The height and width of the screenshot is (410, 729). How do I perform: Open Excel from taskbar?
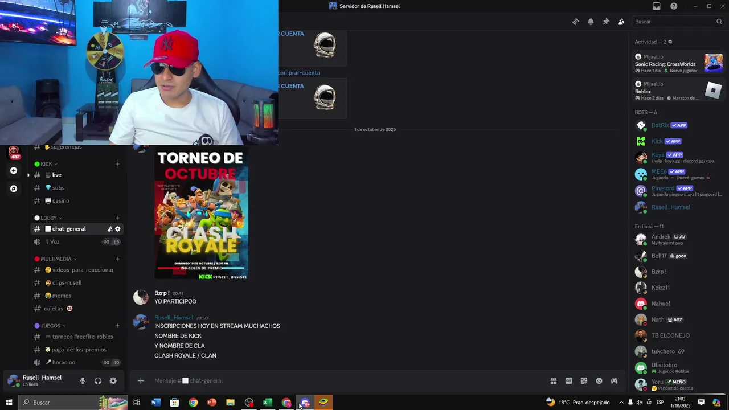[x=267, y=403]
